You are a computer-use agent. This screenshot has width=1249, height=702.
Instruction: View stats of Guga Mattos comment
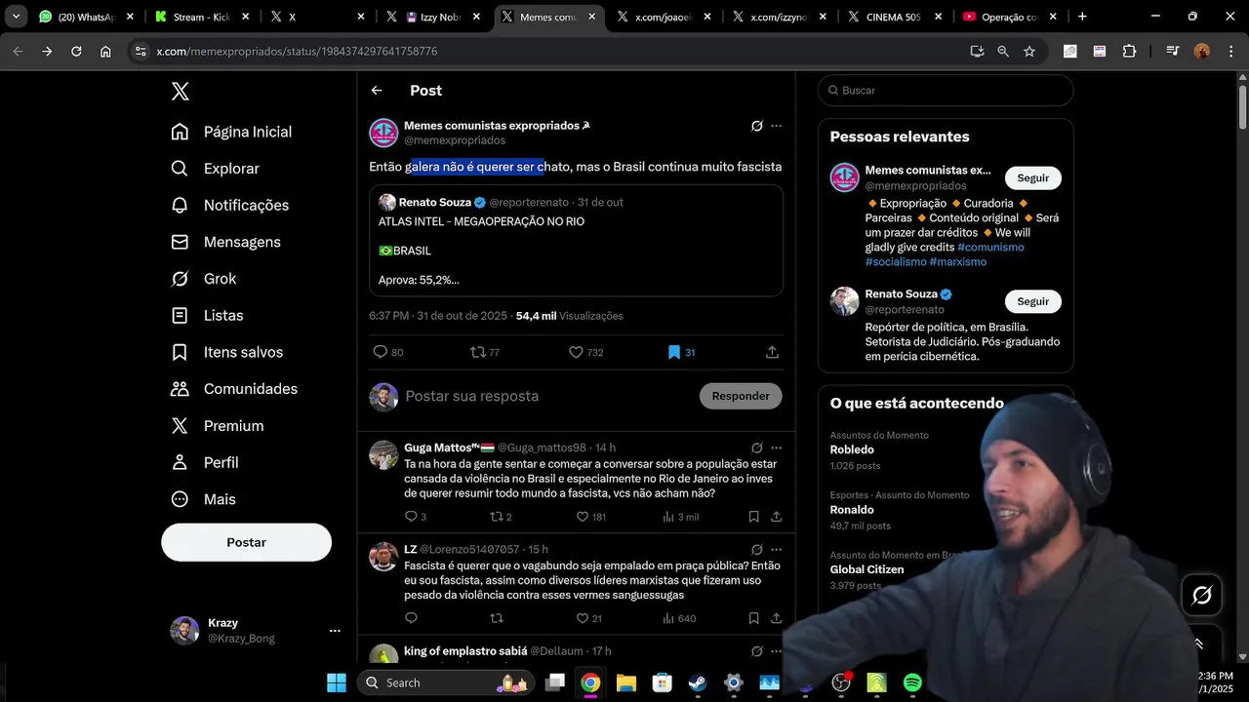680,517
